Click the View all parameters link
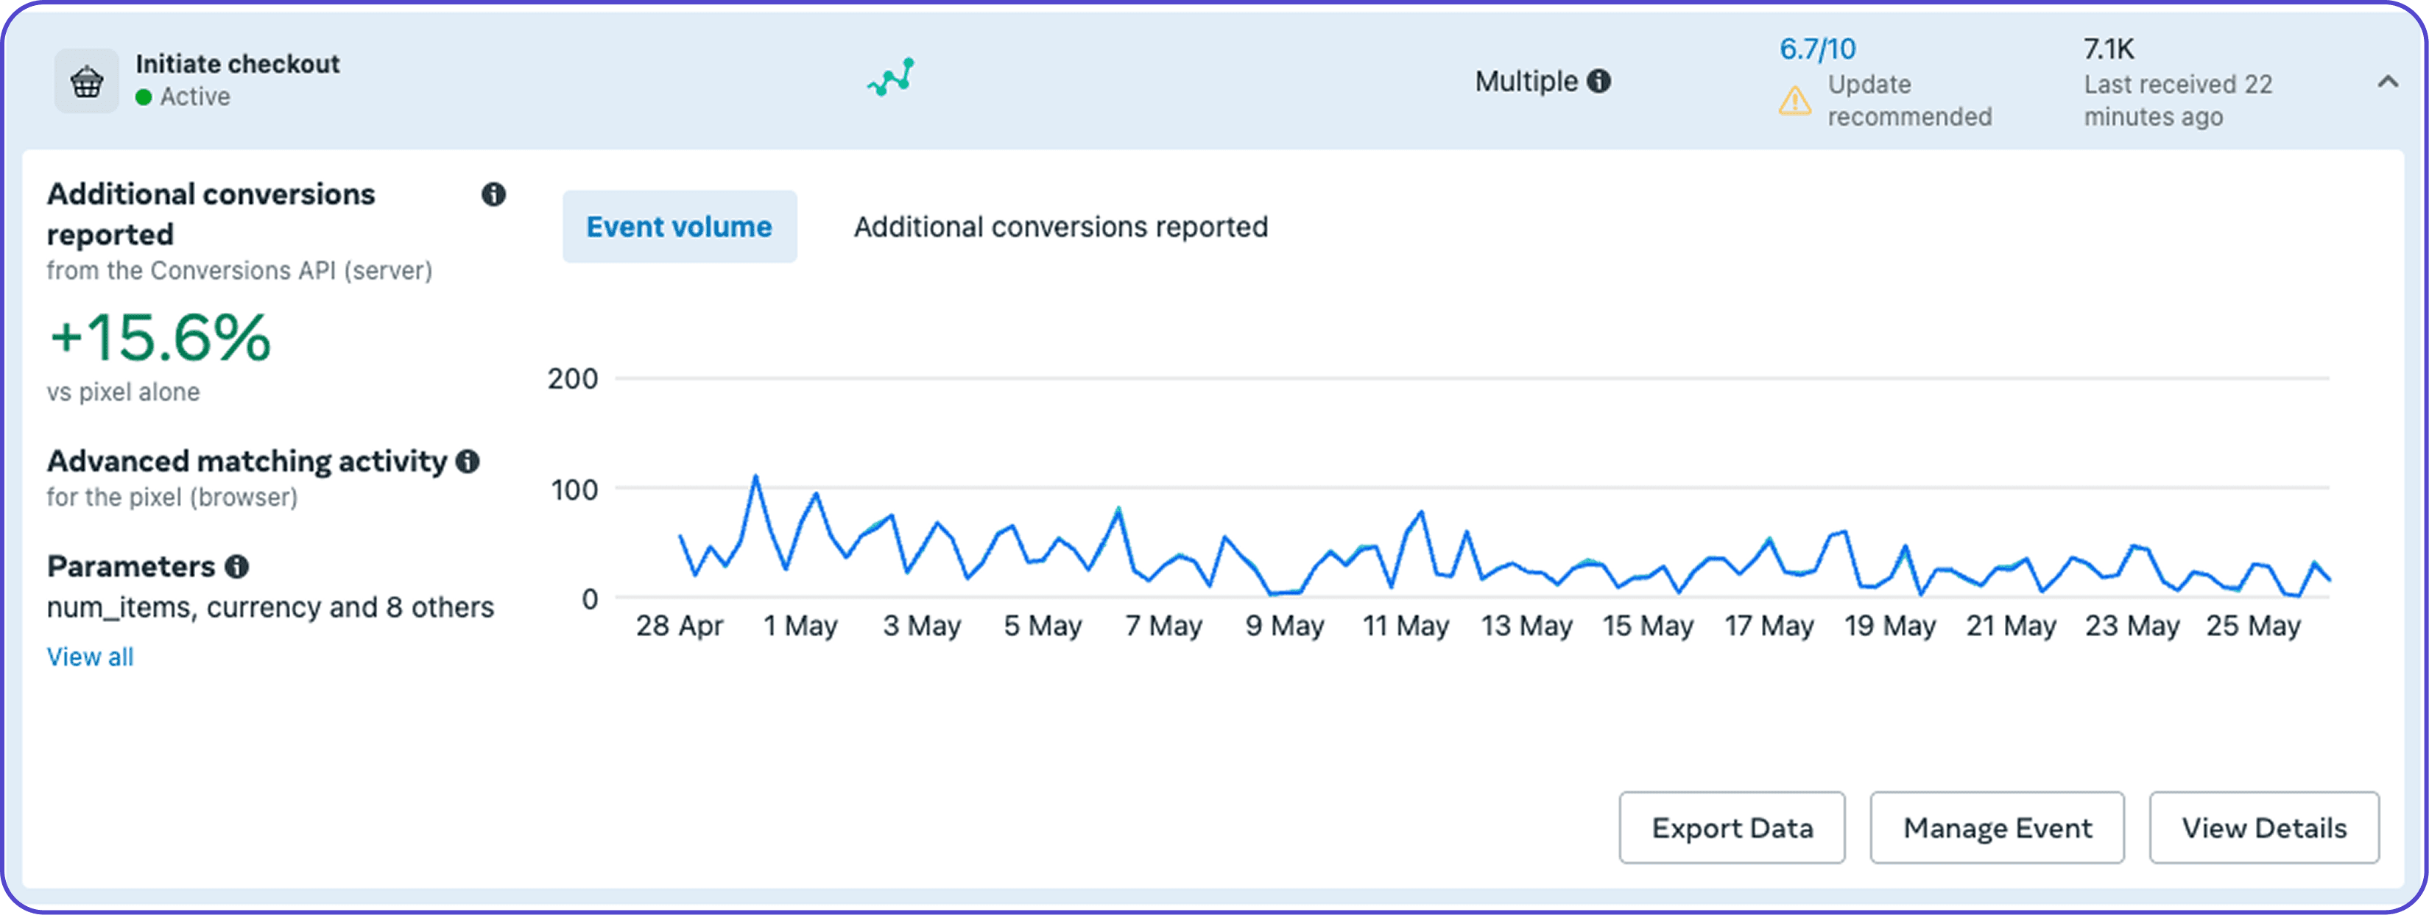The height and width of the screenshot is (915, 2429). (x=91, y=658)
